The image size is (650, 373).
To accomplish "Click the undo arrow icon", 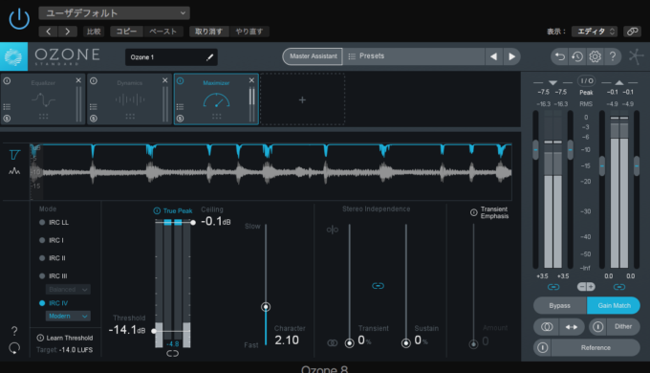I will [560, 56].
